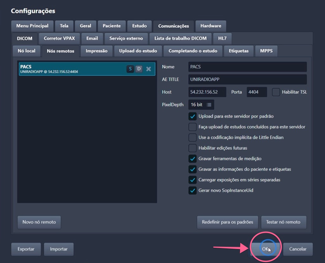Go to Upload do estudo tab

coord(138,51)
